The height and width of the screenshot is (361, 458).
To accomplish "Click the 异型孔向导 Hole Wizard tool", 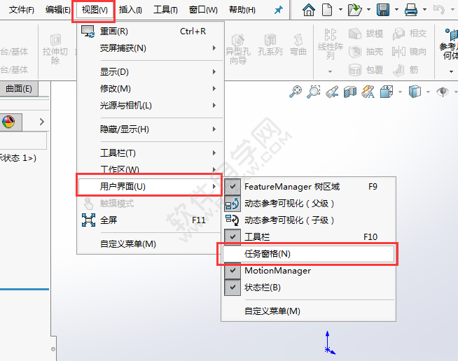I will [x=238, y=49].
